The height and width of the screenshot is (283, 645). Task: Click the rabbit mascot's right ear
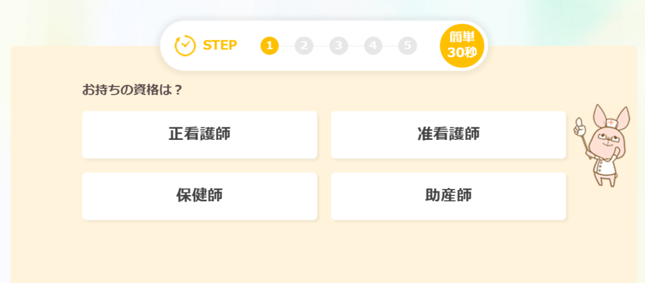click(x=622, y=115)
